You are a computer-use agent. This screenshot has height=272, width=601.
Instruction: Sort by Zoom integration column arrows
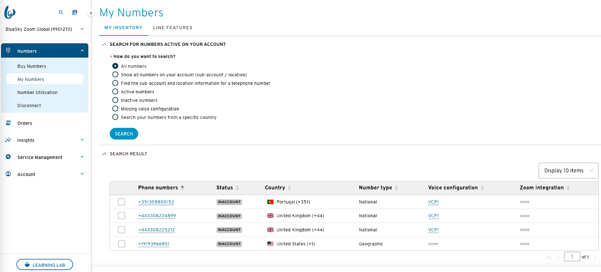[568, 188]
